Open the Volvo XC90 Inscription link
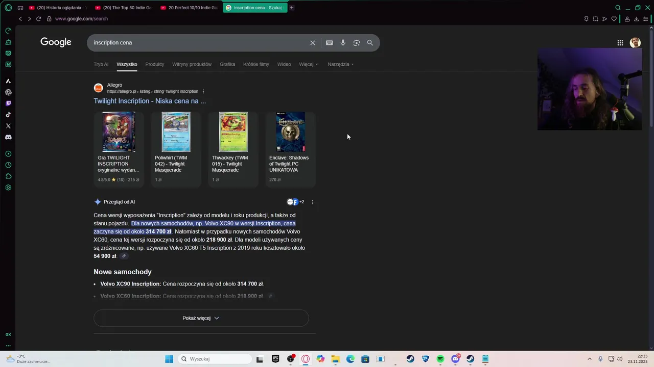Viewport: 654px width, 367px height. point(130,284)
